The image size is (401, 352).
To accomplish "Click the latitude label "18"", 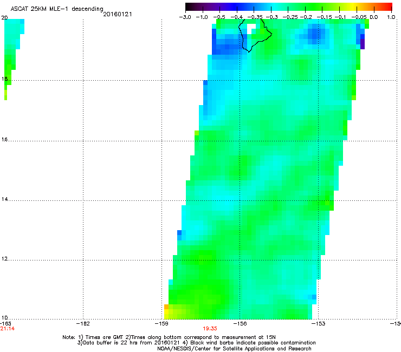I will click(x=4, y=79).
